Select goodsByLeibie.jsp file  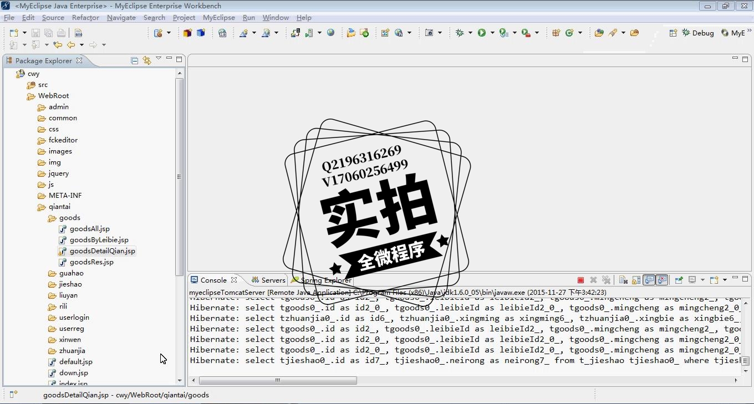point(99,240)
